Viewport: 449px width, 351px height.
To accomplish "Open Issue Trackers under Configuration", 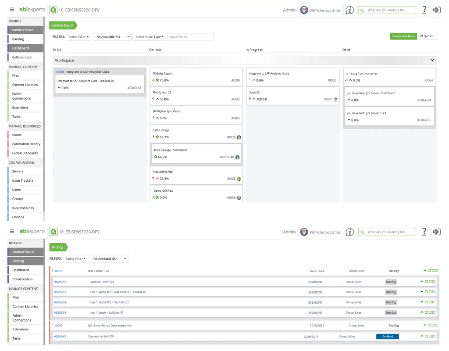I will point(25,180).
